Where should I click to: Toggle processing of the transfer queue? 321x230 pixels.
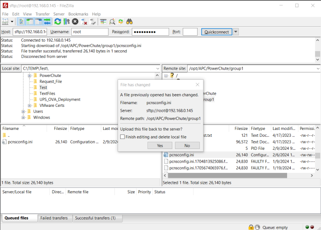tap(66, 22)
